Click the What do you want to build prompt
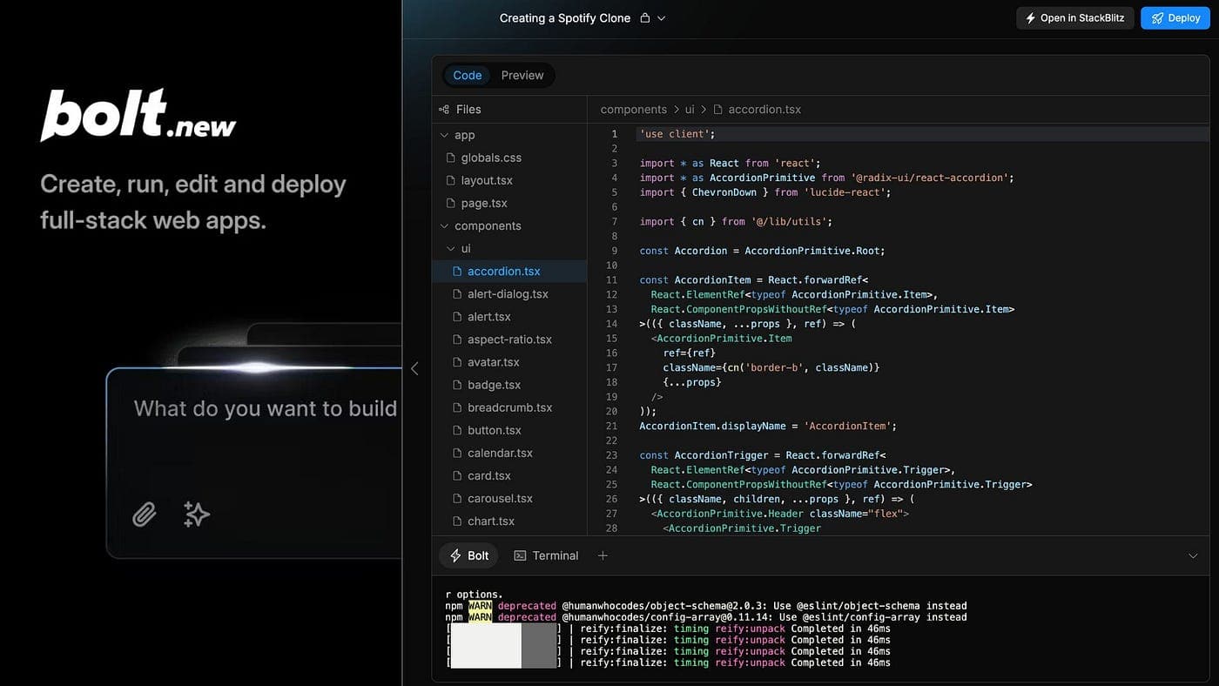This screenshot has height=686, width=1219. 266,408
